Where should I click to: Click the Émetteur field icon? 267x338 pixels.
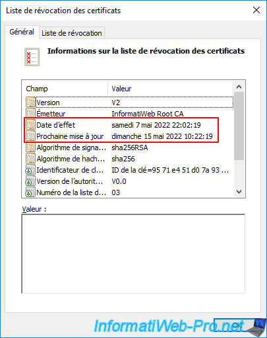[x=30, y=114]
